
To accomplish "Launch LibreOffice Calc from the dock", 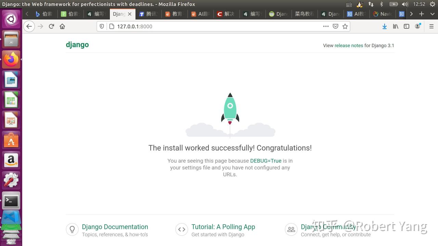I will click(11, 100).
